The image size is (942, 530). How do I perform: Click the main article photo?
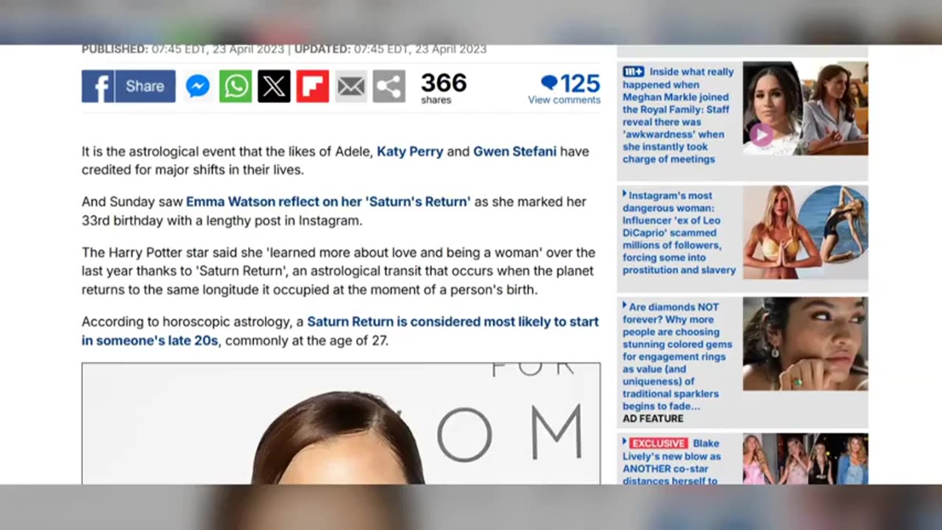341,423
